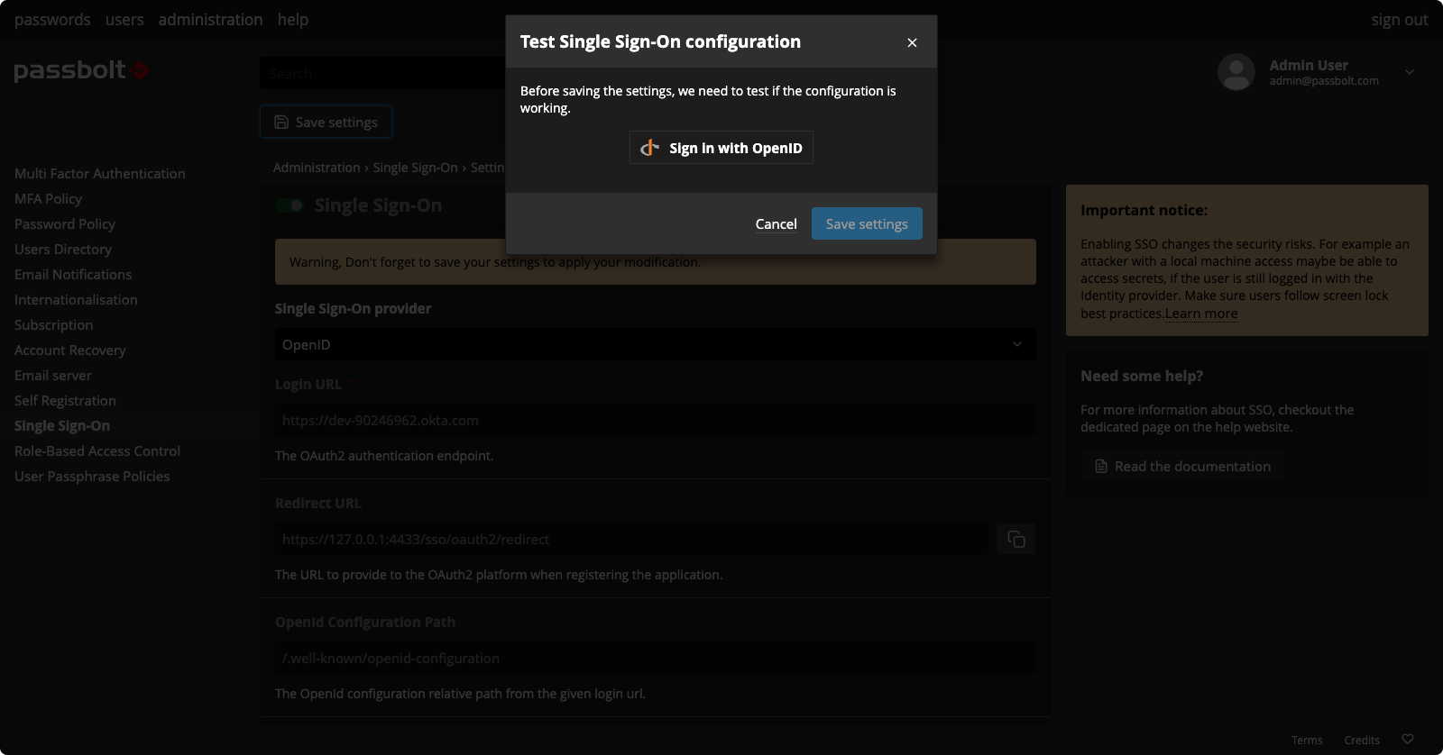Image resolution: width=1443 pixels, height=755 pixels.
Task: Open the help menu
Action: point(292,19)
